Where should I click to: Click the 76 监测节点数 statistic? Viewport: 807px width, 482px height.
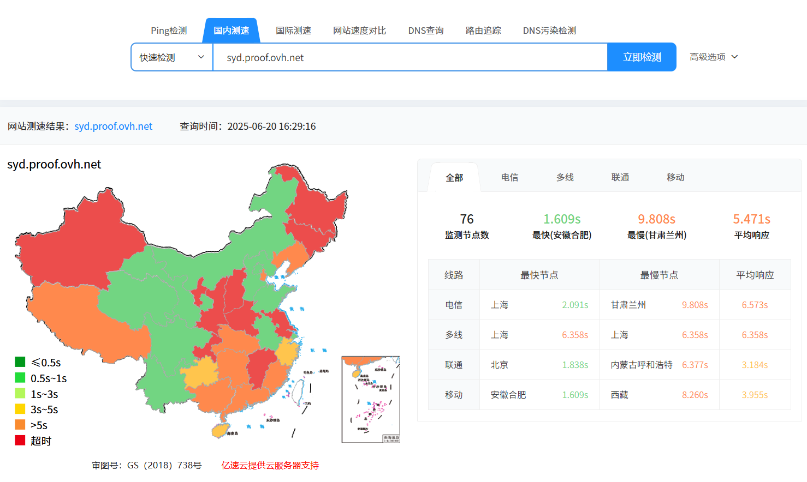click(467, 226)
